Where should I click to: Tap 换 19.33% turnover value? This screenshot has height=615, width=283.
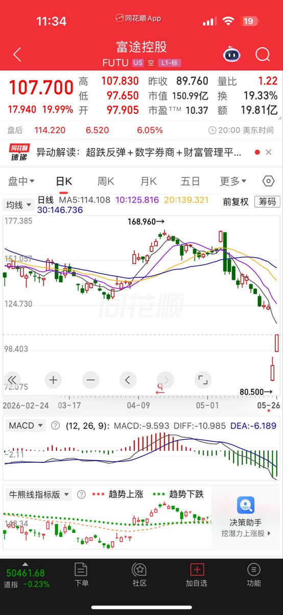[261, 95]
